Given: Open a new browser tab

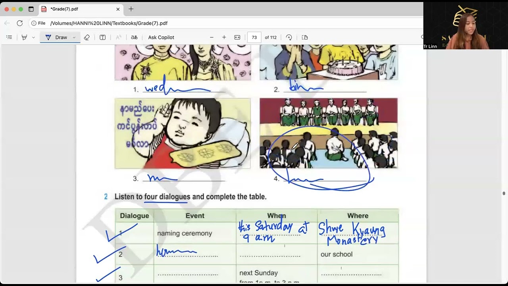Looking at the screenshot, I should tap(131, 9).
